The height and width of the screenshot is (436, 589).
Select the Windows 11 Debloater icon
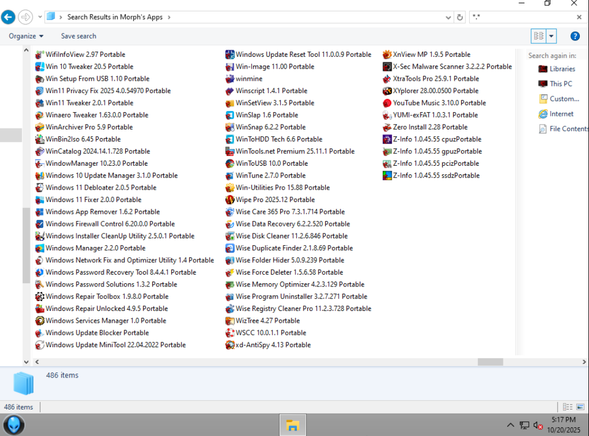pyautogui.click(x=40, y=188)
